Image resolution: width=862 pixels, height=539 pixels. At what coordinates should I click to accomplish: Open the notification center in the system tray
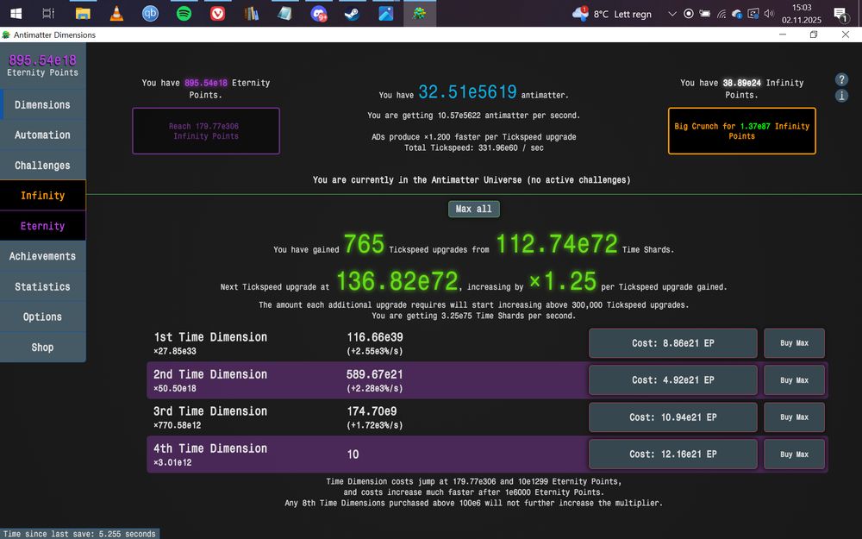[x=839, y=13]
